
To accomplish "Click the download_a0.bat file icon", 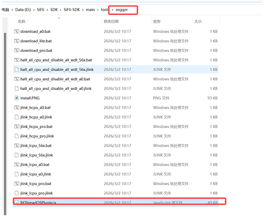I will point(16,32).
